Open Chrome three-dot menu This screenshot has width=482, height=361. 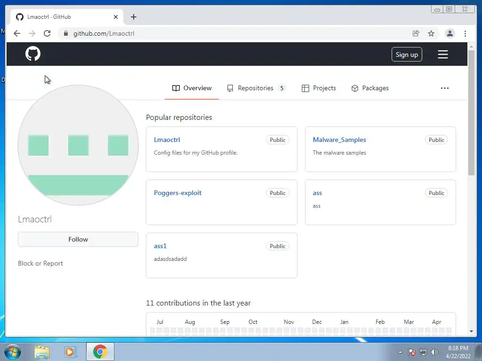pyautogui.click(x=465, y=33)
